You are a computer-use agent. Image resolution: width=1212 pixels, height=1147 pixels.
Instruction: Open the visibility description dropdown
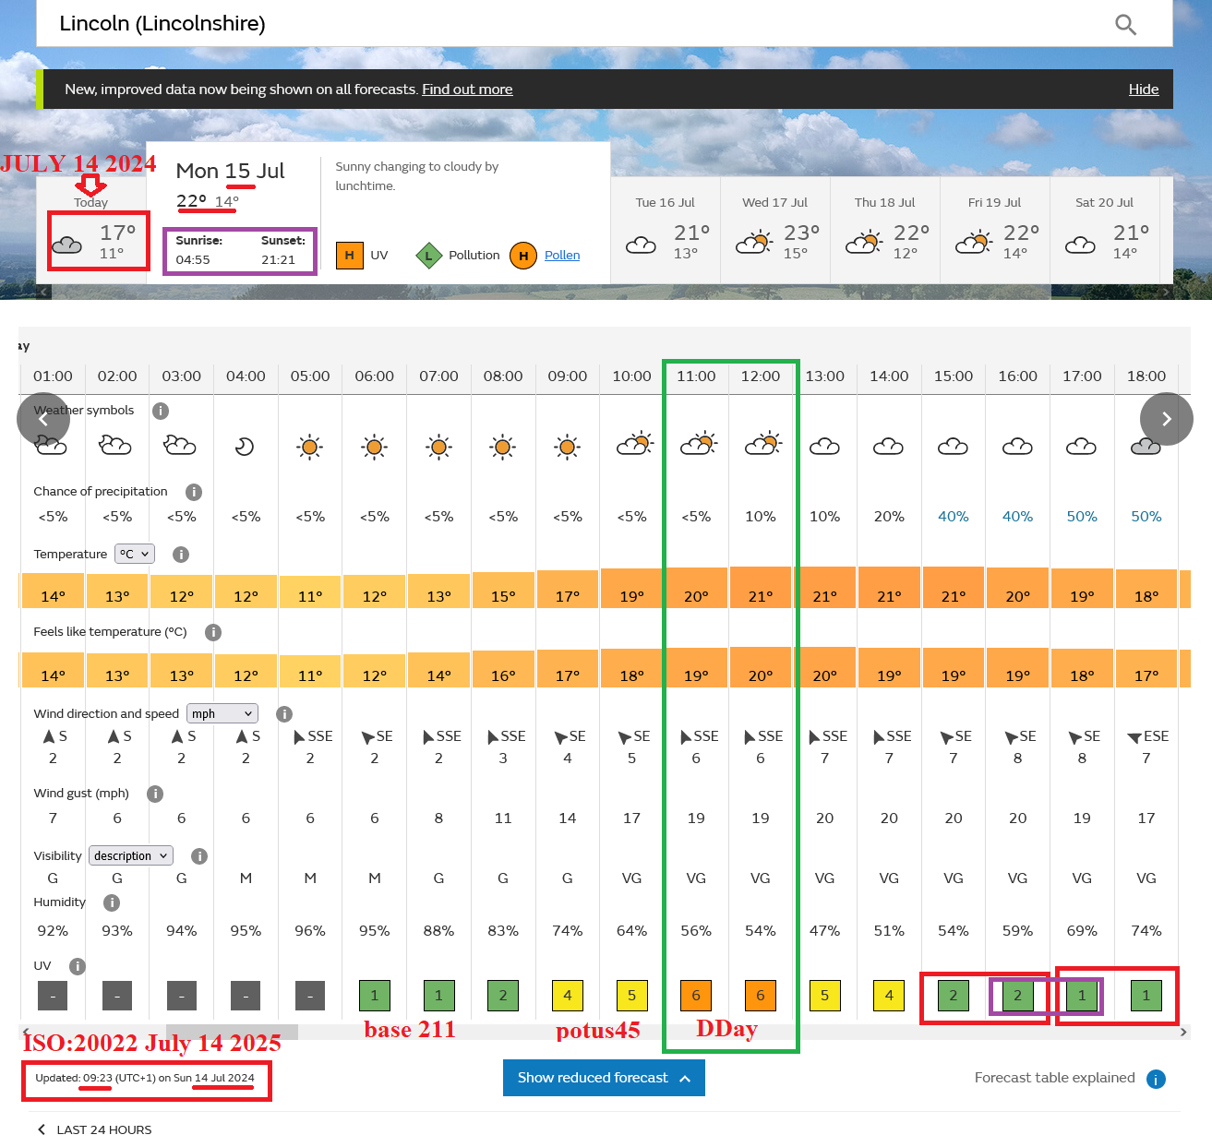point(131,855)
